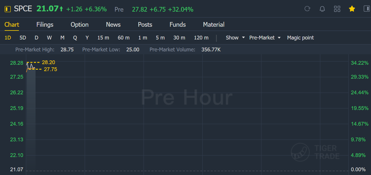Click the Magic point option
Viewport: 371px width, 175px height.
(x=300, y=38)
